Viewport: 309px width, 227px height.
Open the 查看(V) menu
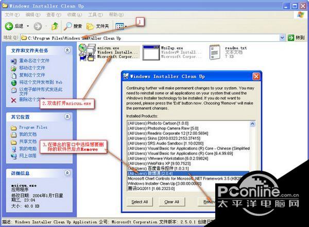[x=54, y=15]
